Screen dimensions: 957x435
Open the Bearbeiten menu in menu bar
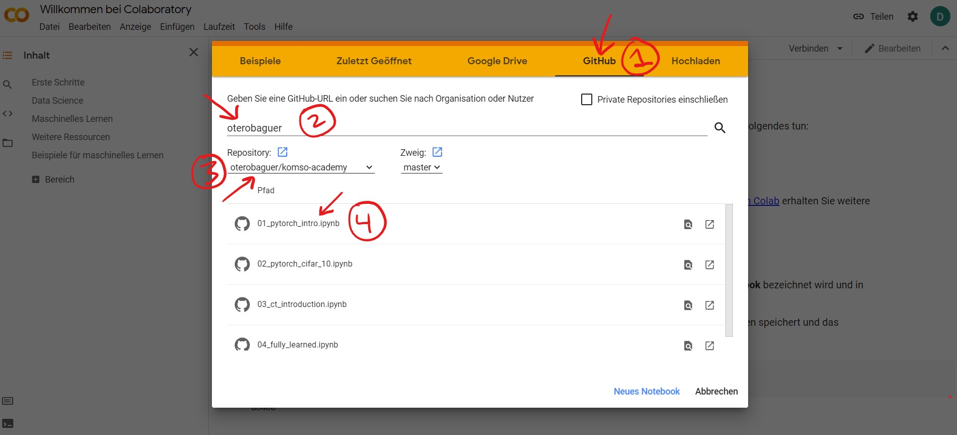90,27
